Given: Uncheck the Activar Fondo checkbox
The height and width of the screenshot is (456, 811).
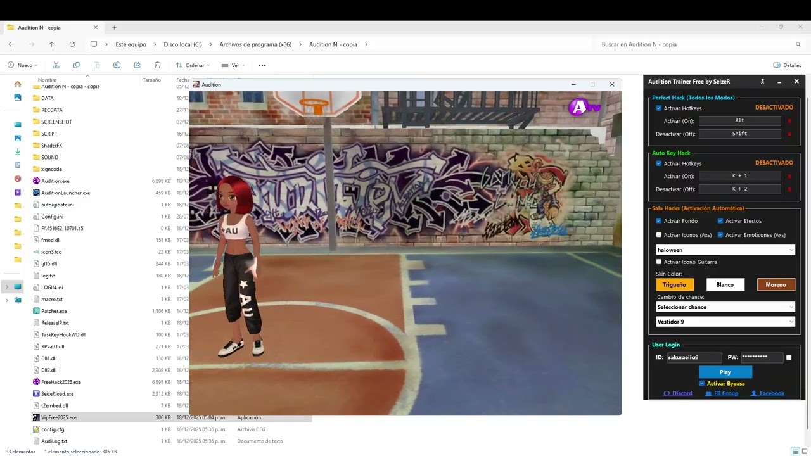Looking at the screenshot, I should (x=659, y=221).
